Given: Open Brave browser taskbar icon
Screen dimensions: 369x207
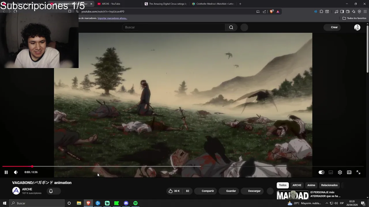Looking at the screenshot, I should (x=88, y=203).
